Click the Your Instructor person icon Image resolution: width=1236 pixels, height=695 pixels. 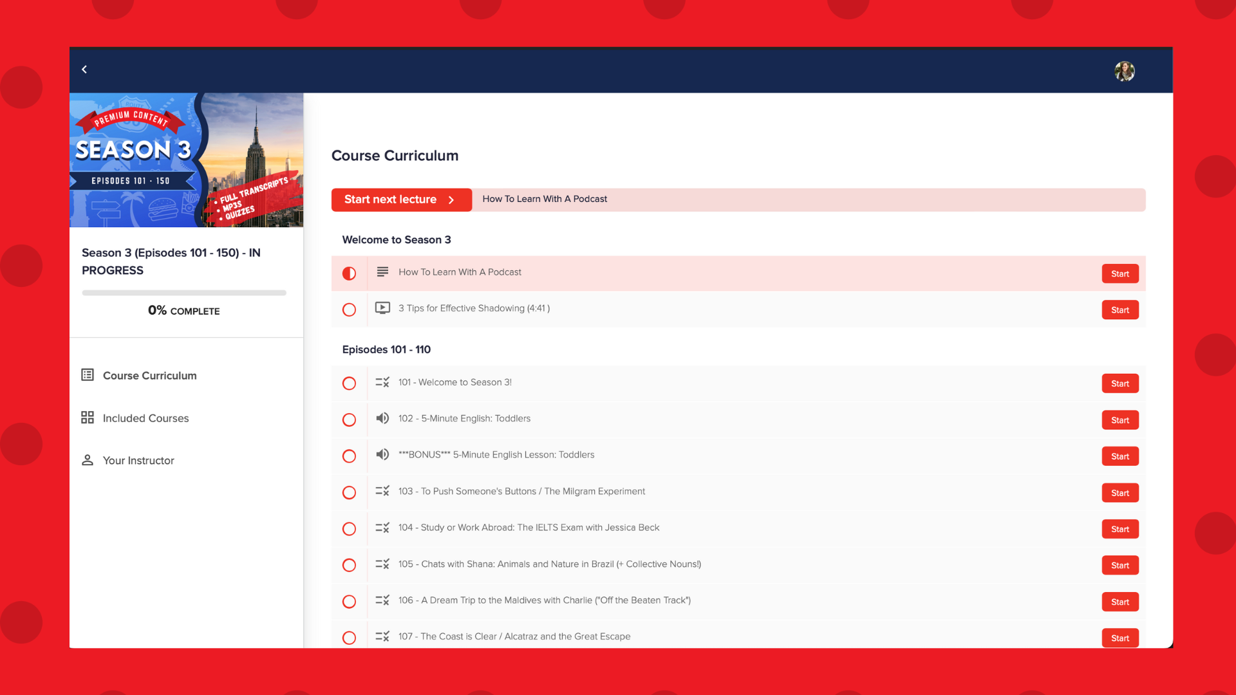coord(88,460)
